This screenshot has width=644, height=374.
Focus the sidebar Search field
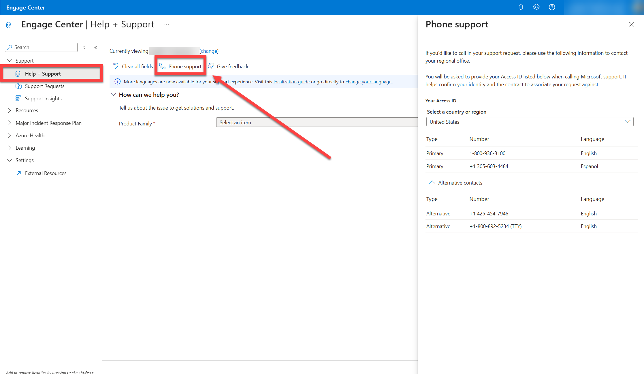tap(41, 47)
